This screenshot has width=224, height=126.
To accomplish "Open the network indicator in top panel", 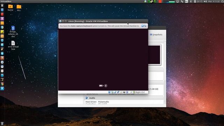I will pos(182,1).
